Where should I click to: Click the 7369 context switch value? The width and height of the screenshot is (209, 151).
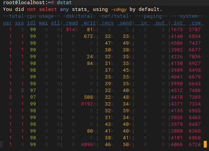(195, 97)
